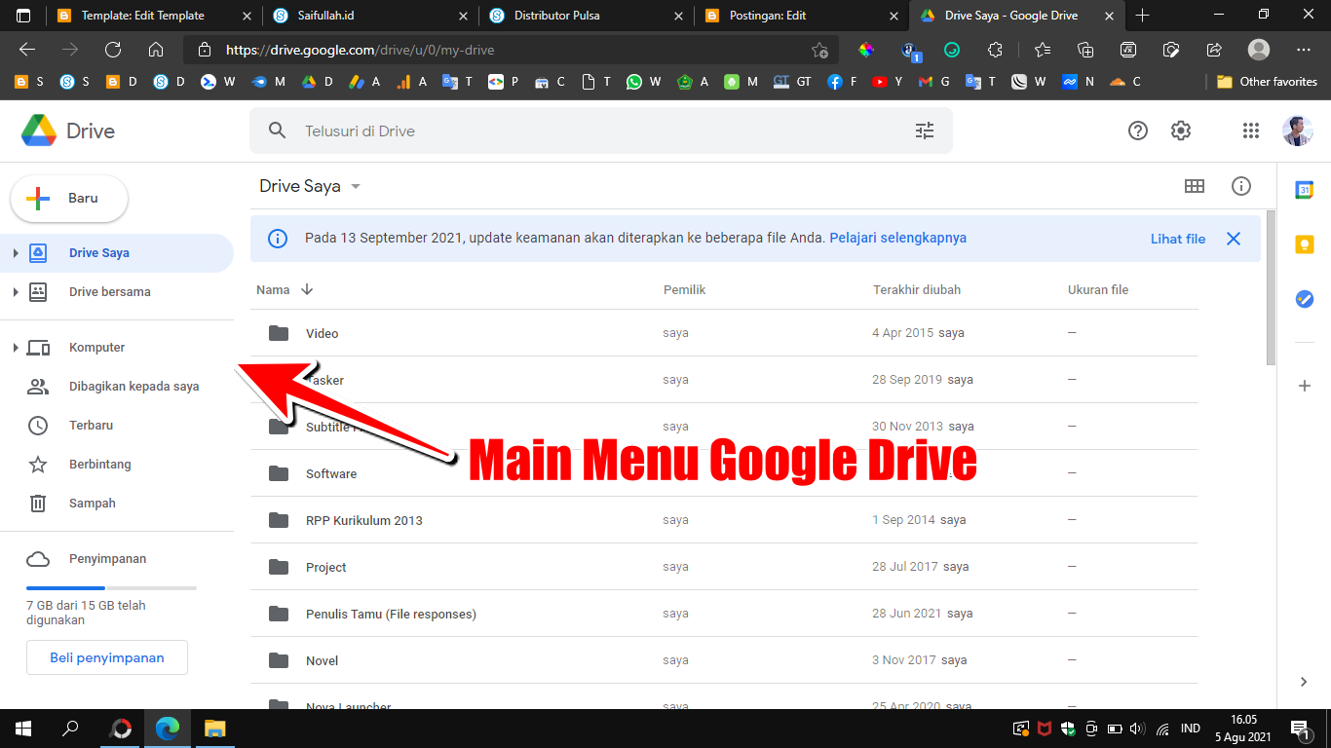This screenshot has height=748, width=1331.
Task: Refresh the page with browser reload icon
Action: coord(113,50)
